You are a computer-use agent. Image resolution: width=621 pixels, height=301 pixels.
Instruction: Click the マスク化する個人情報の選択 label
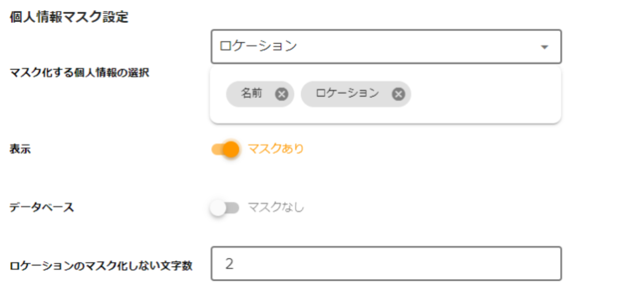click(79, 73)
